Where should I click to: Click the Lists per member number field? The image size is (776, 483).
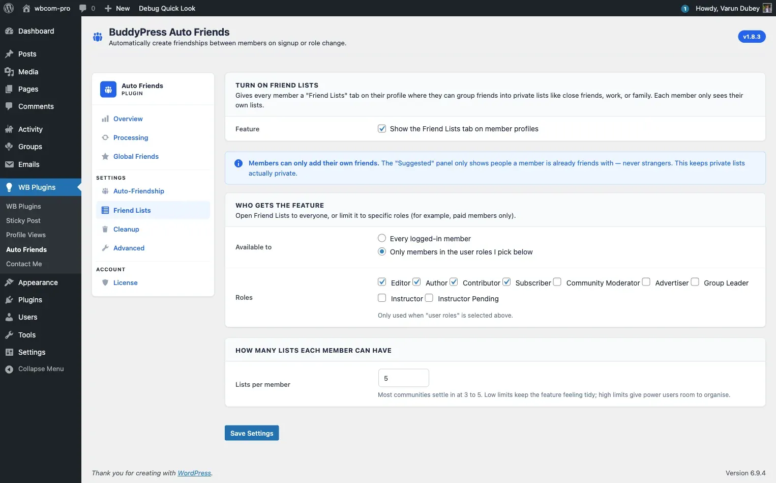(404, 378)
